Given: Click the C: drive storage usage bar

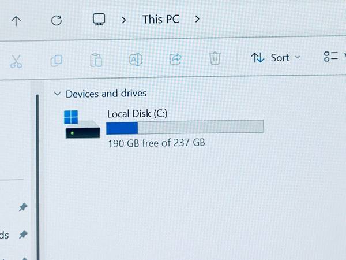Looking at the screenshot, I should click(185, 127).
